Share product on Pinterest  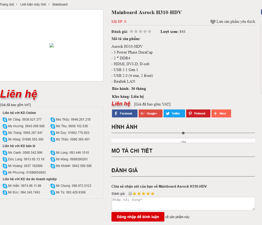tap(198, 113)
